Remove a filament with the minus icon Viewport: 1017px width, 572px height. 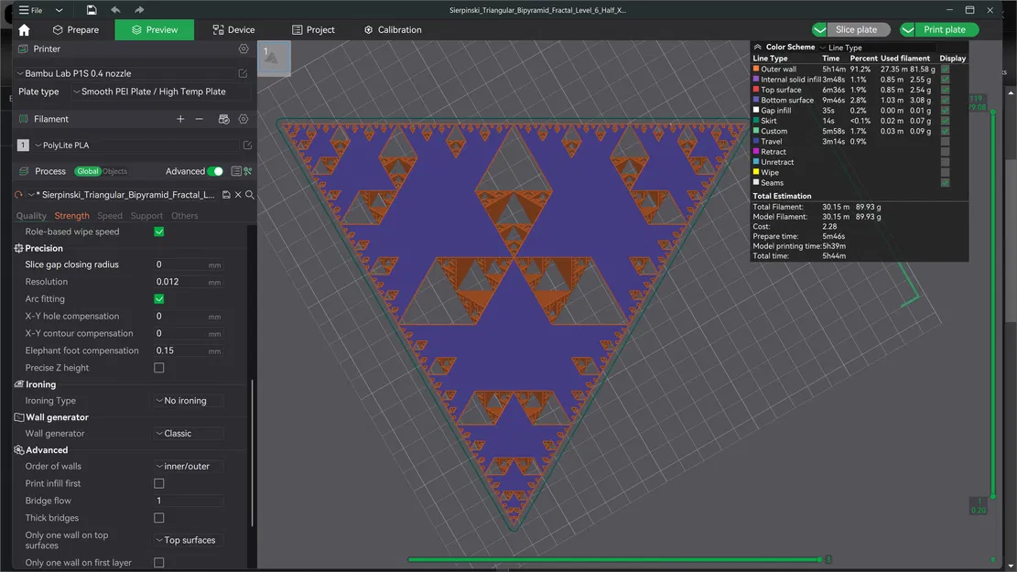pos(198,118)
